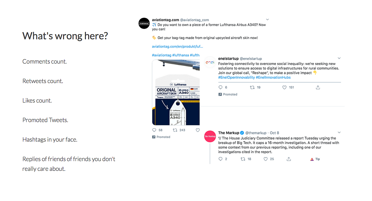
Task: Reply to The Markup tweet
Action: [x=221, y=159]
